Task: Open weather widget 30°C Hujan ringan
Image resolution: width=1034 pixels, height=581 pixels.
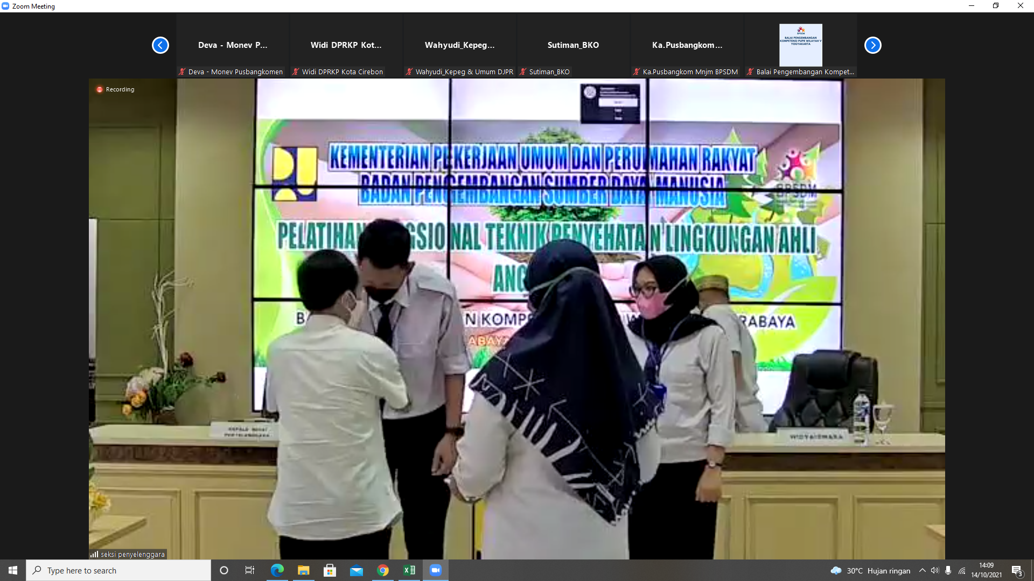Action: click(870, 570)
